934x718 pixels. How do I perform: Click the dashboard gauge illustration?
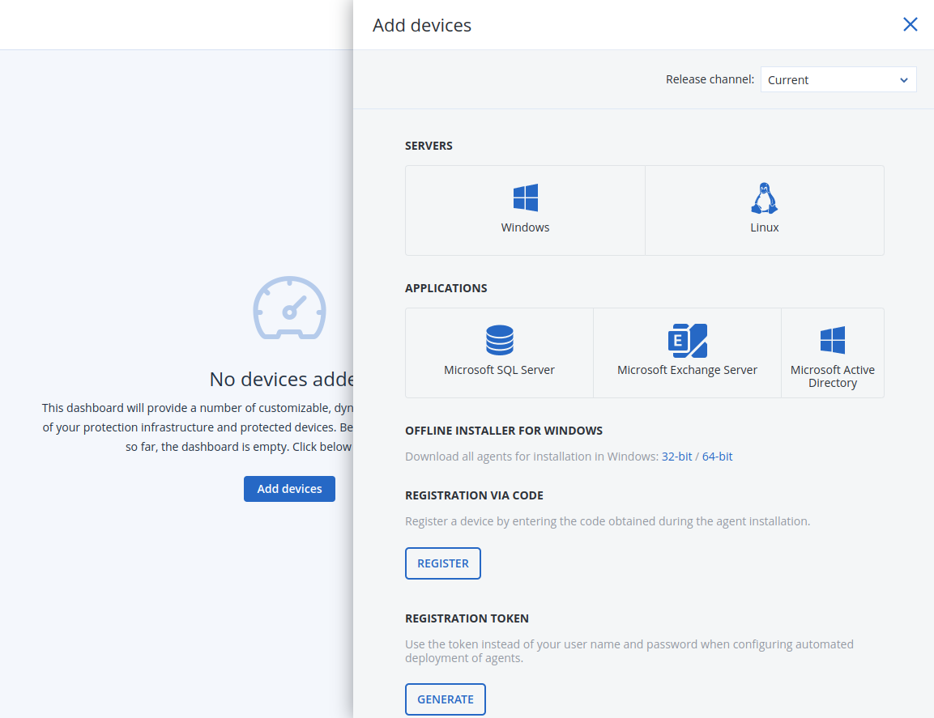(x=289, y=308)
